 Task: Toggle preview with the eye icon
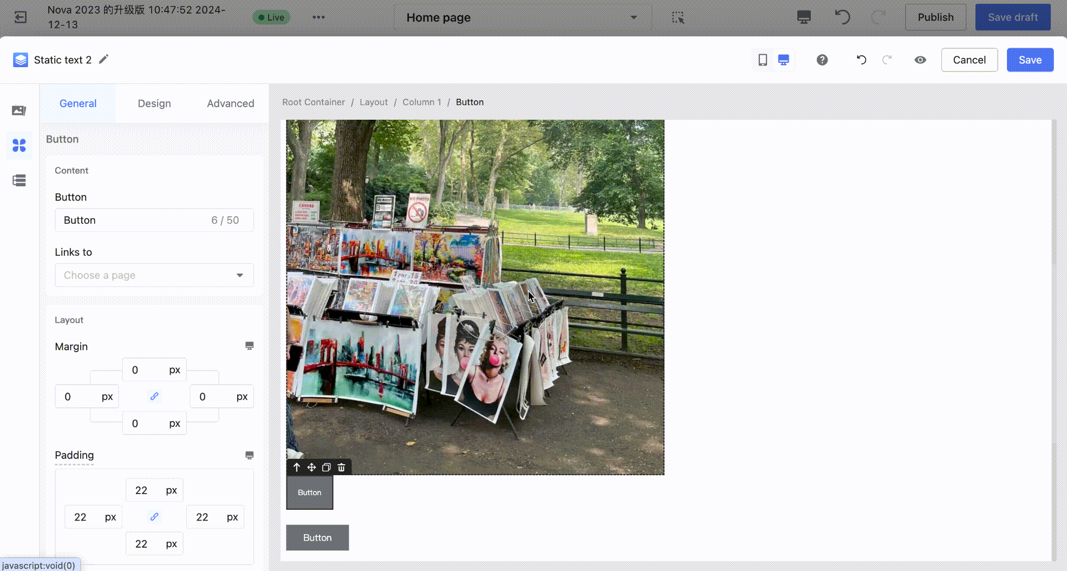(920, 60)
